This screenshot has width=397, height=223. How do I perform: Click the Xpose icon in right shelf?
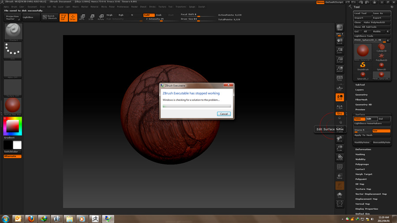[340, 204]
